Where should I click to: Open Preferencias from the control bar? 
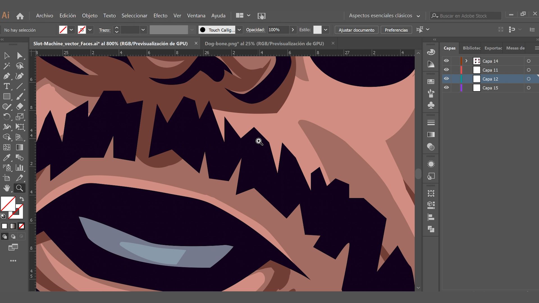[x=396, y=30]
